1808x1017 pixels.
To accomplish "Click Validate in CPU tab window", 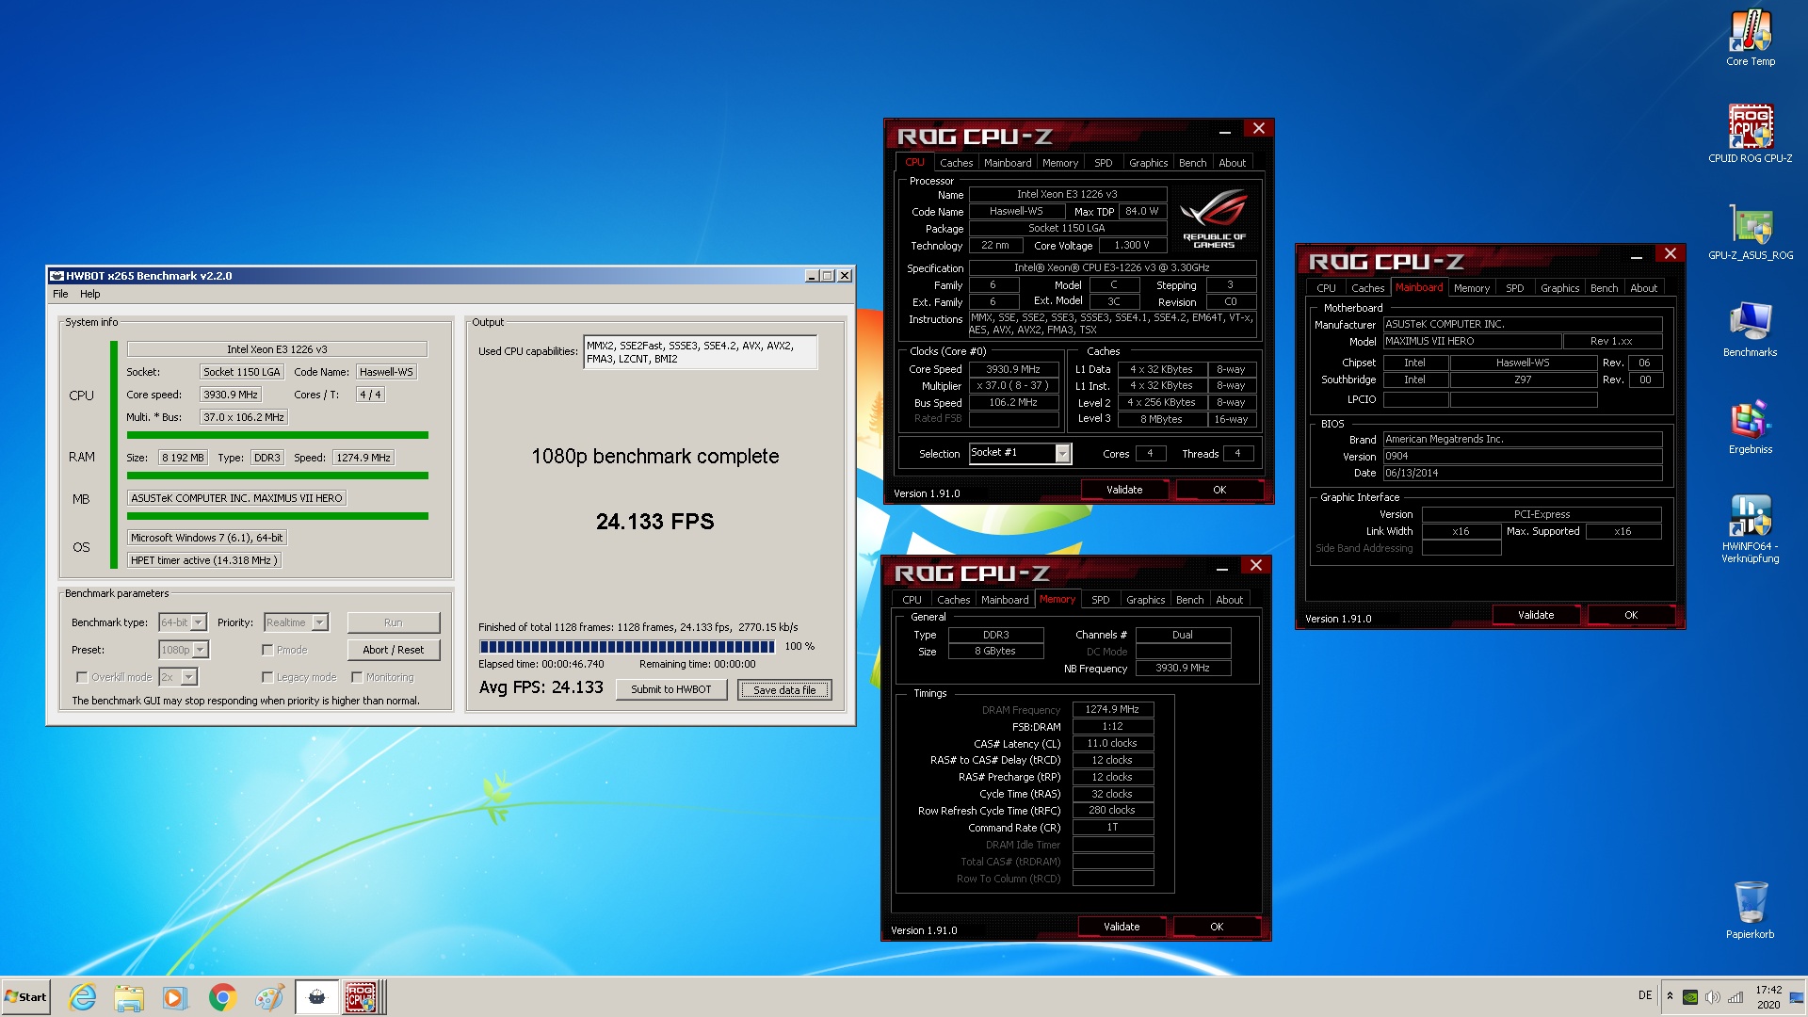I will (1124, 490).
